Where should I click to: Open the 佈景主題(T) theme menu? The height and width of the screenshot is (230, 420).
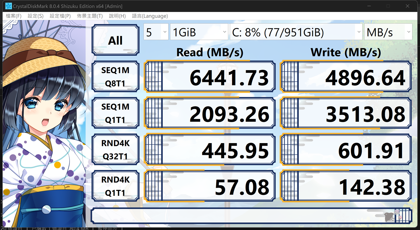click(90, 16)
